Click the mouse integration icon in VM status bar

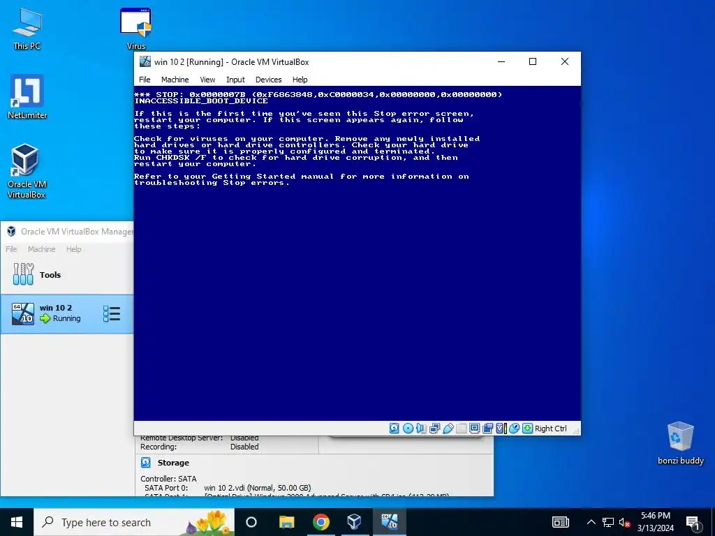click(514, 429)
